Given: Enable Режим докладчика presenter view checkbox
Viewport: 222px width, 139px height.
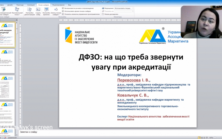Looking at the screenshot, I should pyautogui.click(x=103, y=14).
